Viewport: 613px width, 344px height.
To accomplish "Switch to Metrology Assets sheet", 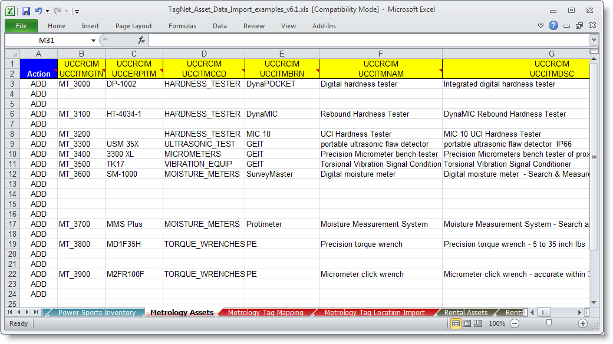I will (182, 312).
